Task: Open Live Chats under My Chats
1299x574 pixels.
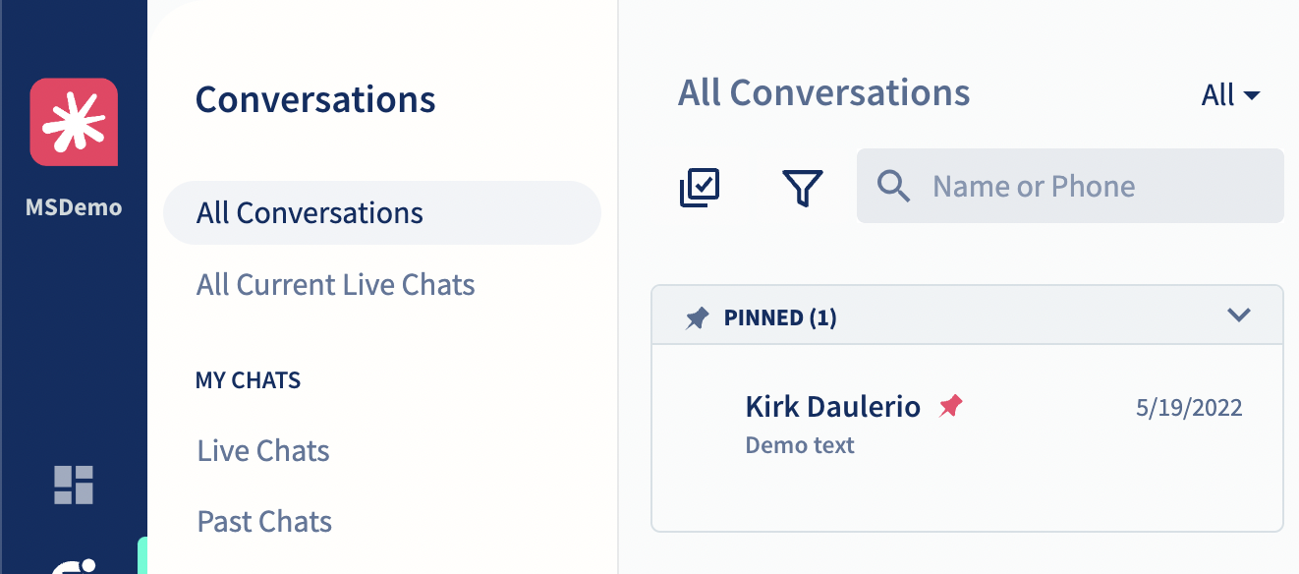Action: (263, 451)
